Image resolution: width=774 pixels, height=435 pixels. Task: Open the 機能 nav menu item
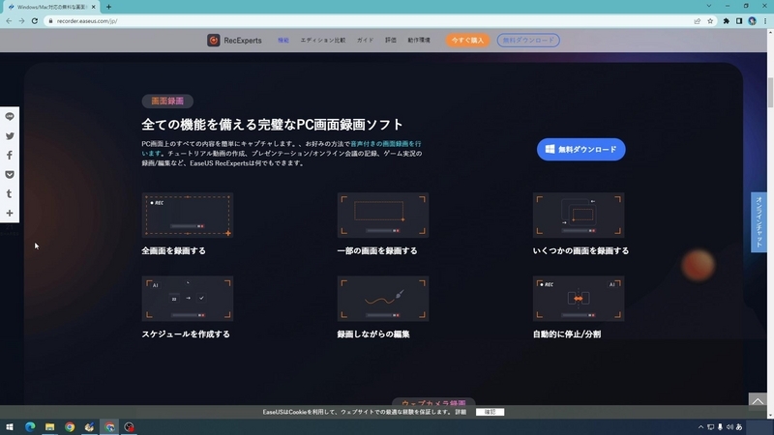tap(283, 41)
